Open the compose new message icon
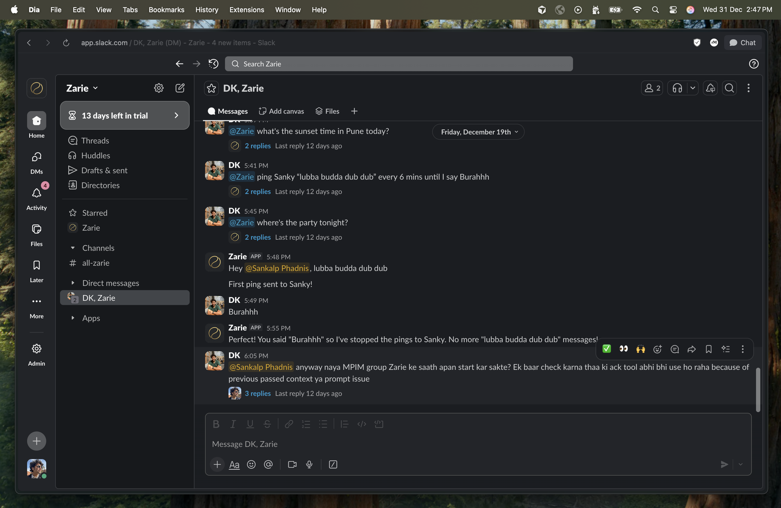The image size is (781, 508). click(x=180, y=88)
